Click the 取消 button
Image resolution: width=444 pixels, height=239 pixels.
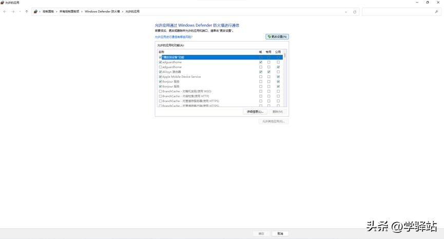click(280, 234)
